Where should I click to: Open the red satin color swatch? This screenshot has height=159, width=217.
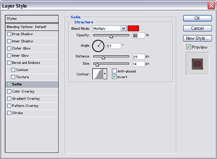click(133, 28)
